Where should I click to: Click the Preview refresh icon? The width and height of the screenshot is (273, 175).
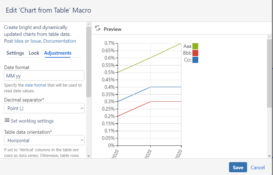[97, 28]
